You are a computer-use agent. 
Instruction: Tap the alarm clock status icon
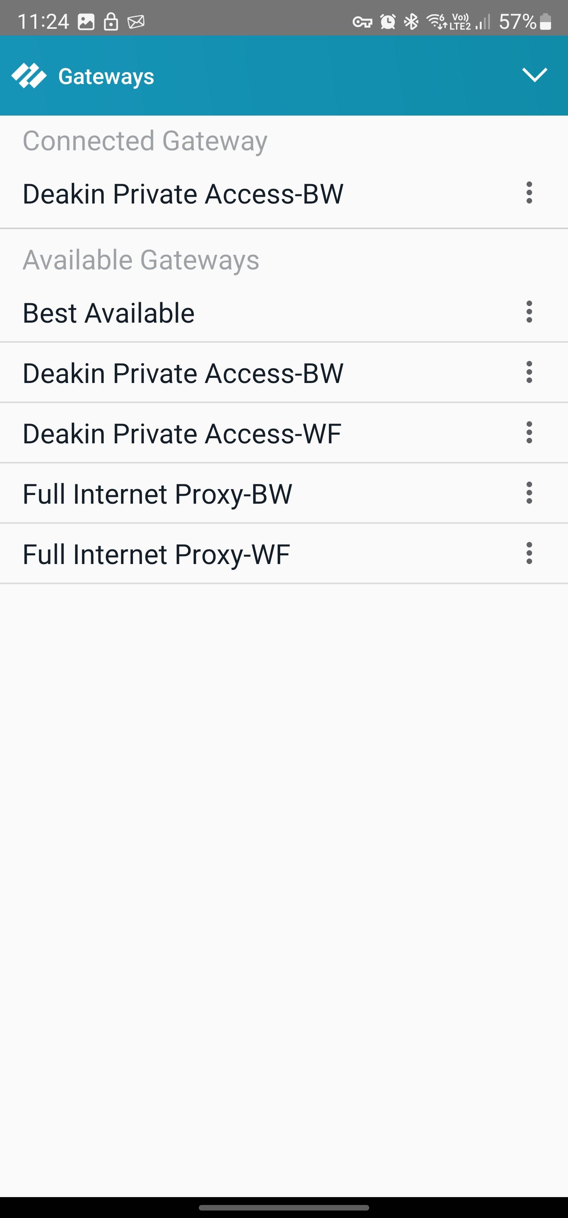tap(388, 22)
